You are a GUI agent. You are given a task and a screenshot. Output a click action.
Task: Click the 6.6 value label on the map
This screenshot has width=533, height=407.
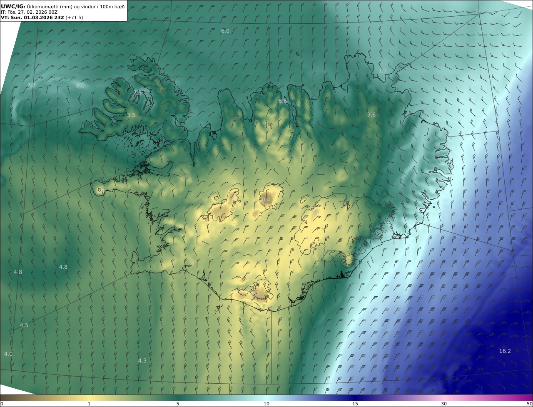283,101
